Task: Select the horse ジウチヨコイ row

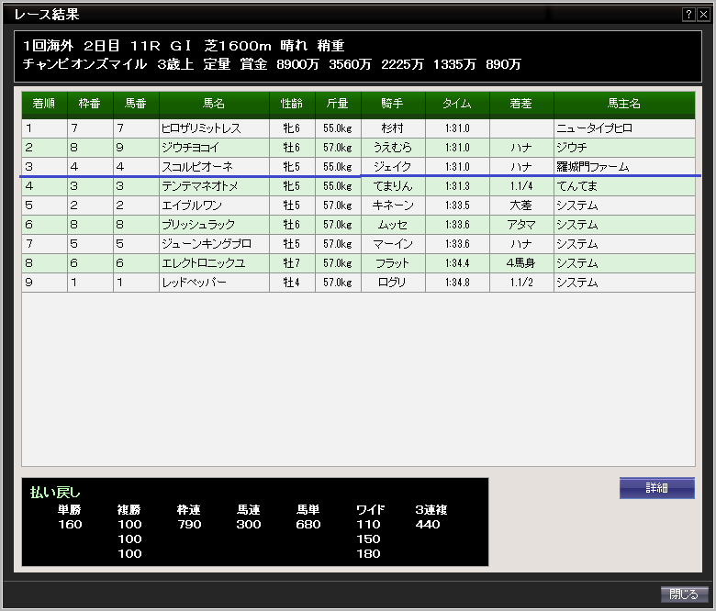Action: (190, 148)
